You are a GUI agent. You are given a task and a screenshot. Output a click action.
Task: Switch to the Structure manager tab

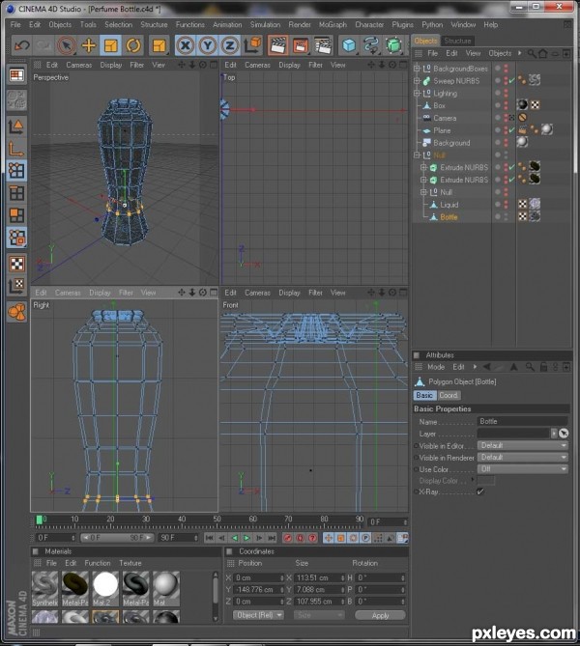click(x=457, y=41)
